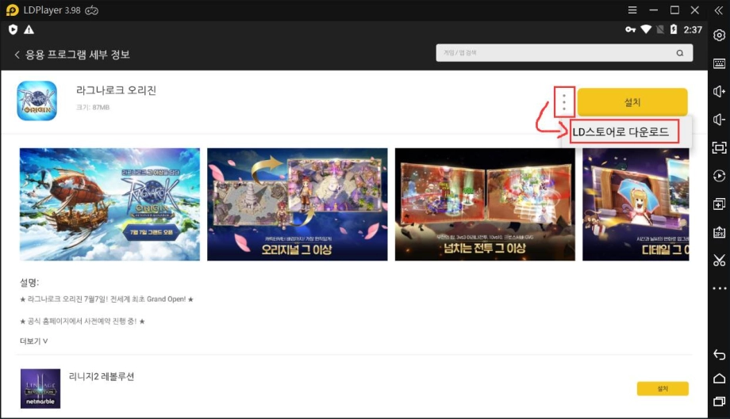Screen dimensions: 730x419
Task: Click the Grand Open description line
Action: 106,299
